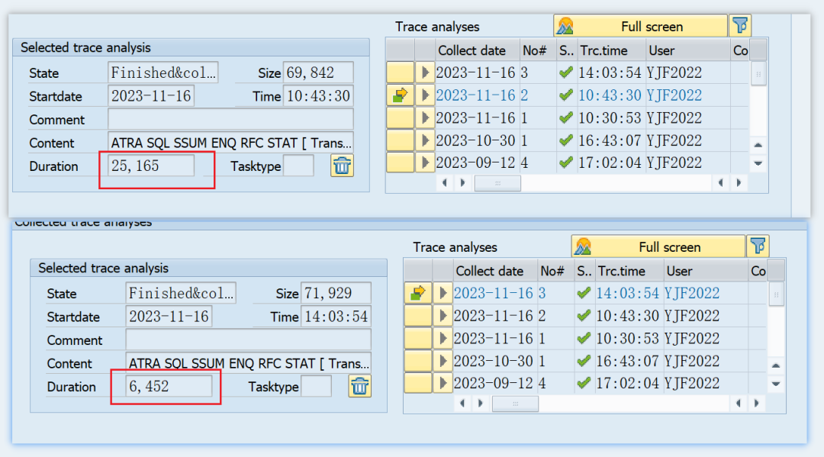The width and height of the screenshot is (824, 457).
Task: Click empty Comment field in bottom panel
Action: pyautogui.click(x=249, y=340)
